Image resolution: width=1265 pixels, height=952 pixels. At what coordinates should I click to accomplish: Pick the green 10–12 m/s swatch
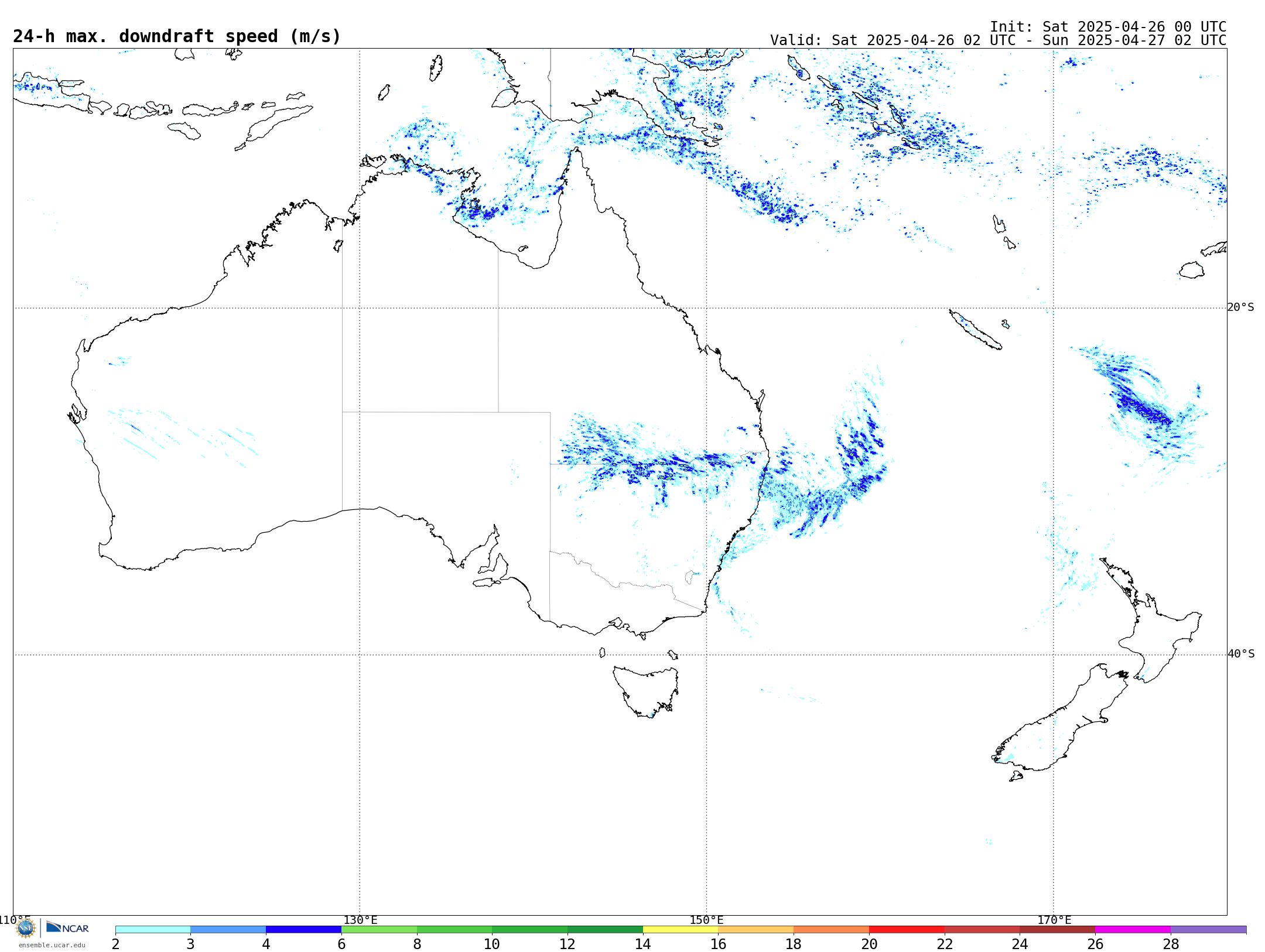click(x=530, y=930)
